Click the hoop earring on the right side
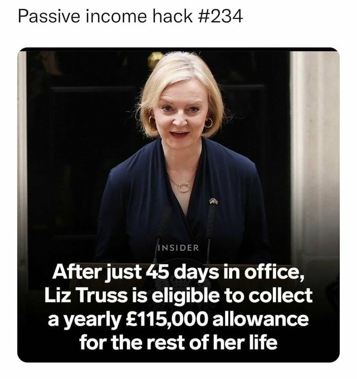The width and height of the screenshot is (357, 379). 208,123
